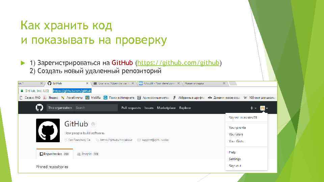Screen dimensions: 324x182
Task: Click the support email link
Action: point(155,140)
